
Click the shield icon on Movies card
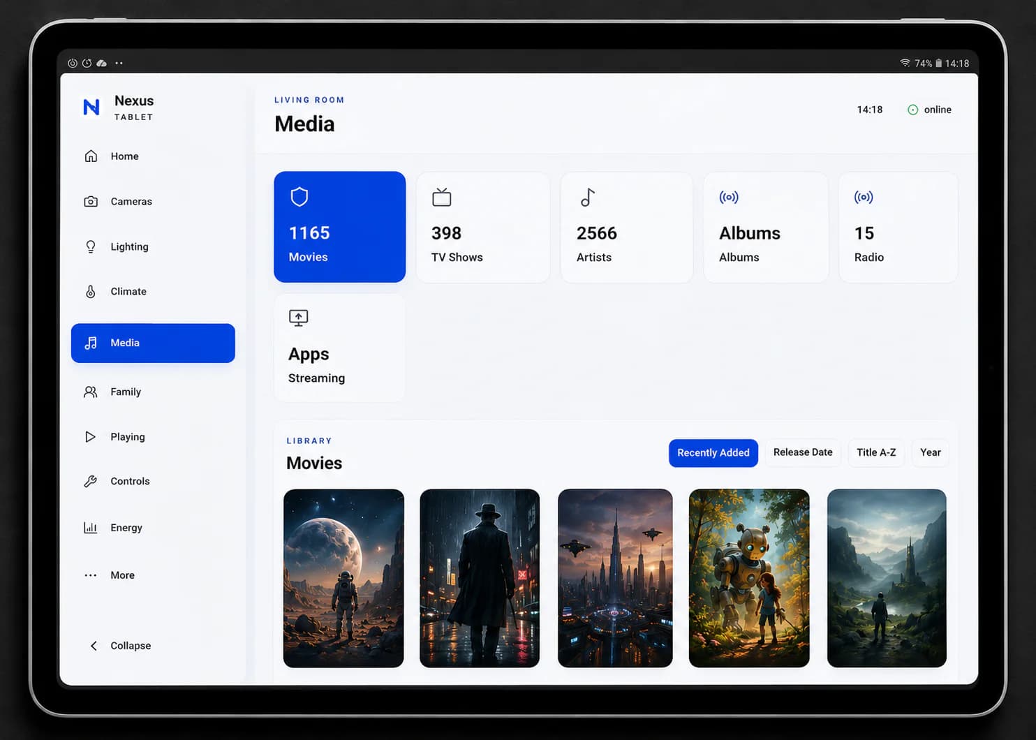299,197
